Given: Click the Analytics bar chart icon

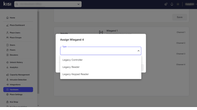Looking at the screenshot, I should click(x=7, y=67).
